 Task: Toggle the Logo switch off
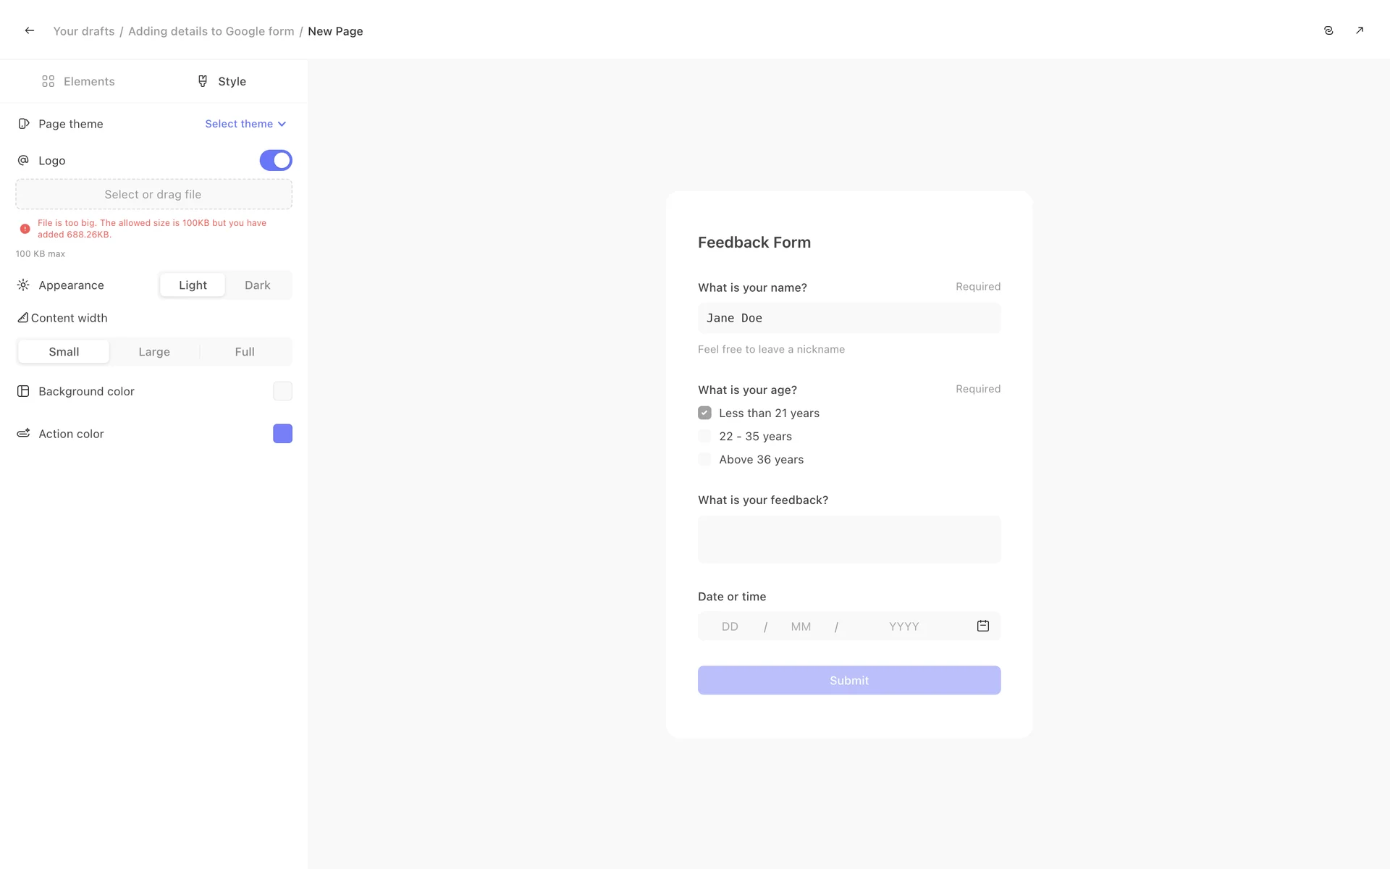tap(276, 160)
